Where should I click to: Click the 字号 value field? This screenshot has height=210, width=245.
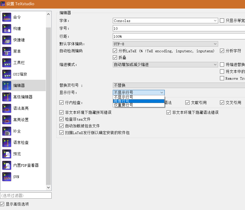[179, 28]
